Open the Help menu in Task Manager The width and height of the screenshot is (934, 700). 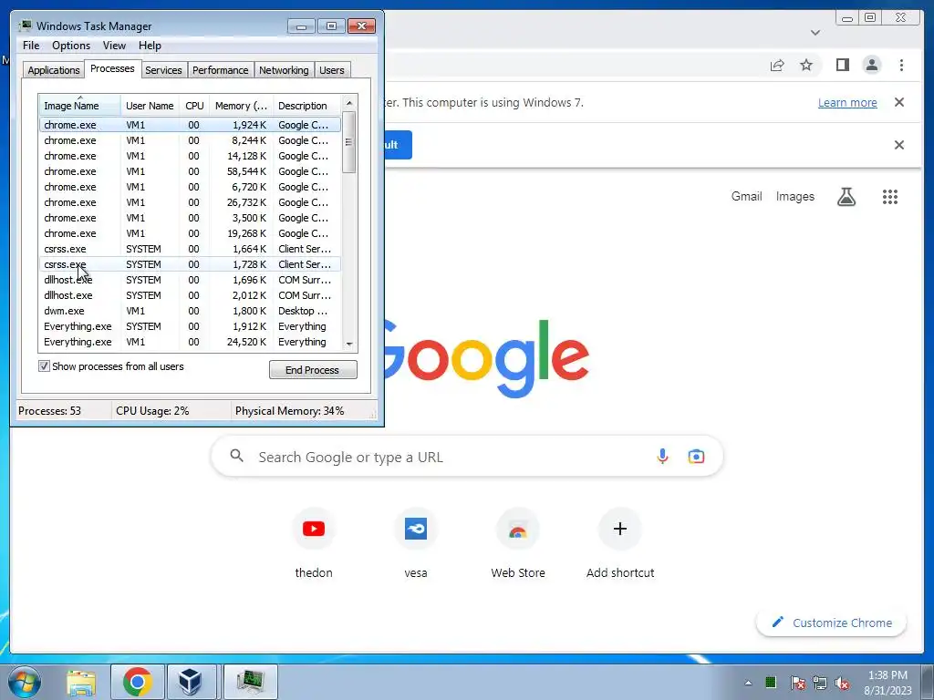coord(150,46)
